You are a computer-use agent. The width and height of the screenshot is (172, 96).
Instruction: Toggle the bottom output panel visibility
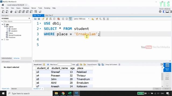pyautogui.click(x=167, y=11)
